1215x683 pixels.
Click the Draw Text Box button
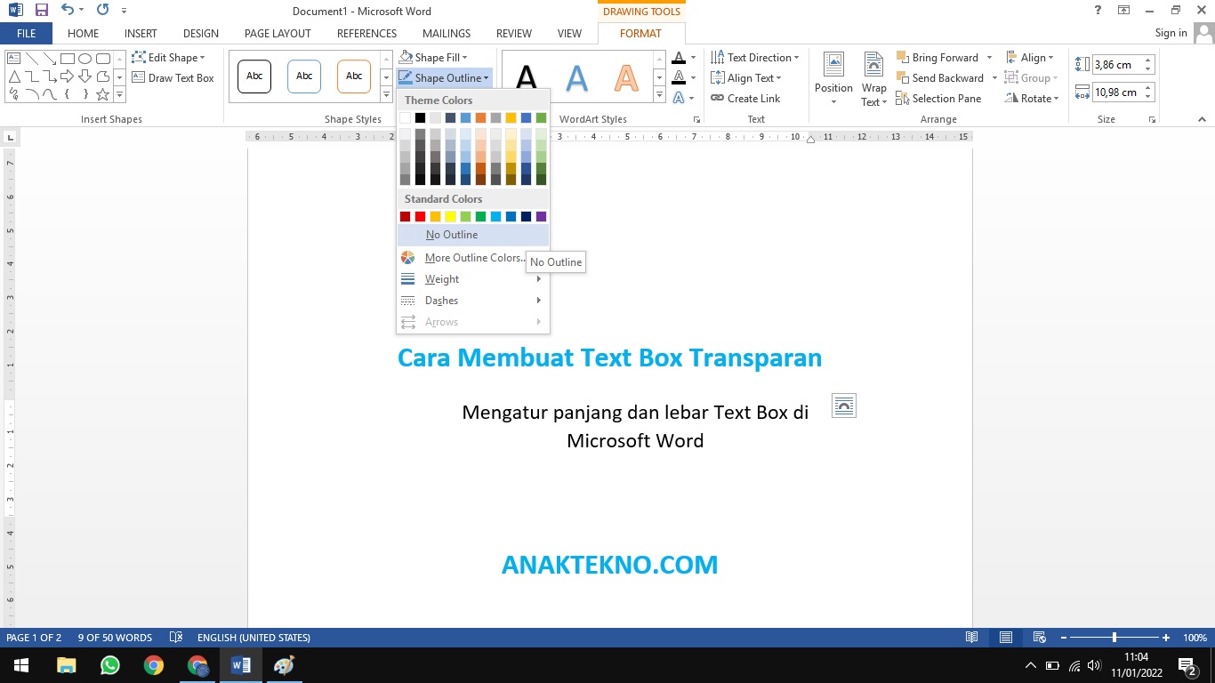[173, 78]
